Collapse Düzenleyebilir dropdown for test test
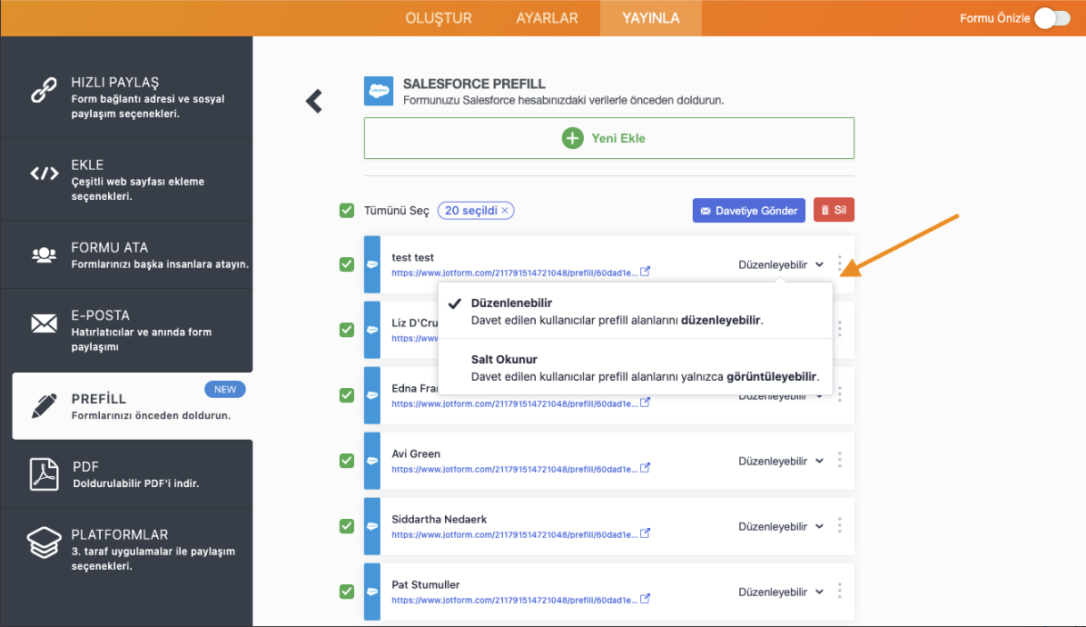This screenshot has height=627, width=1086. (x=781, y=264)
